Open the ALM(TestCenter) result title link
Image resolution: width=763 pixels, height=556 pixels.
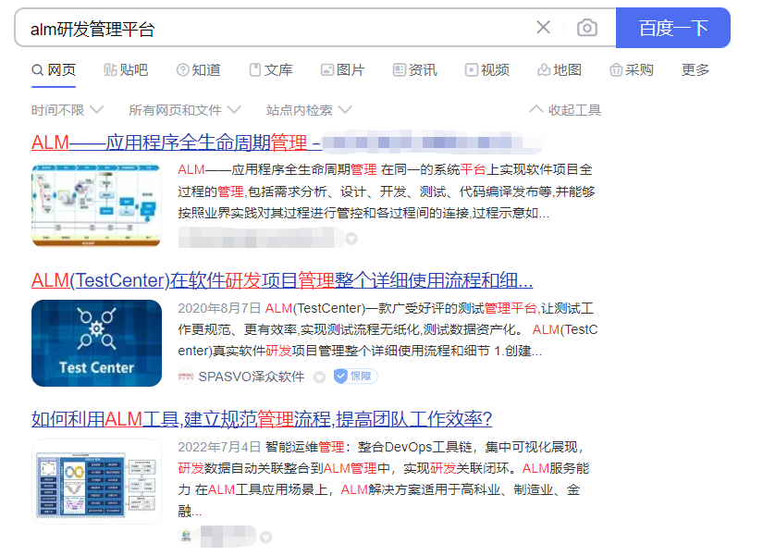pos(282,280)
